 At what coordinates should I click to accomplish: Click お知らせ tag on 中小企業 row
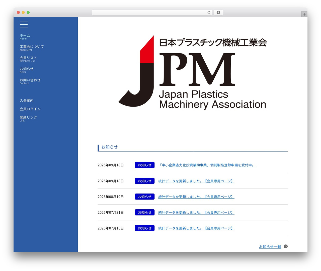pyautogui.click(x=145, y=165)
